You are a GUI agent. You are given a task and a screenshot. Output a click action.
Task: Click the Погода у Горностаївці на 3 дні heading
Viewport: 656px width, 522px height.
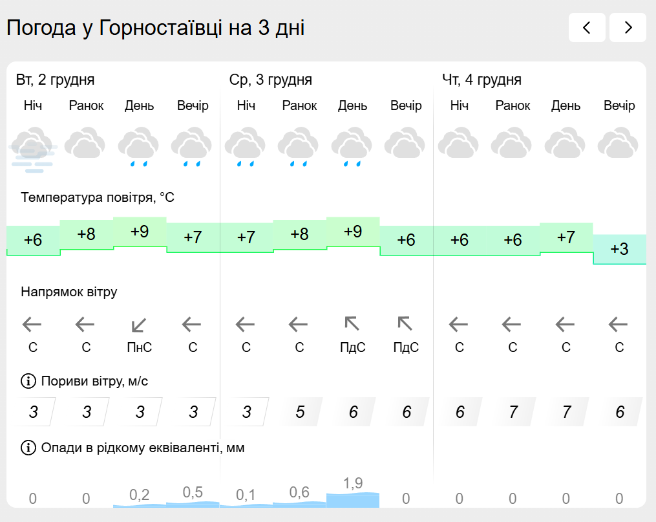[x=155, y=28]
